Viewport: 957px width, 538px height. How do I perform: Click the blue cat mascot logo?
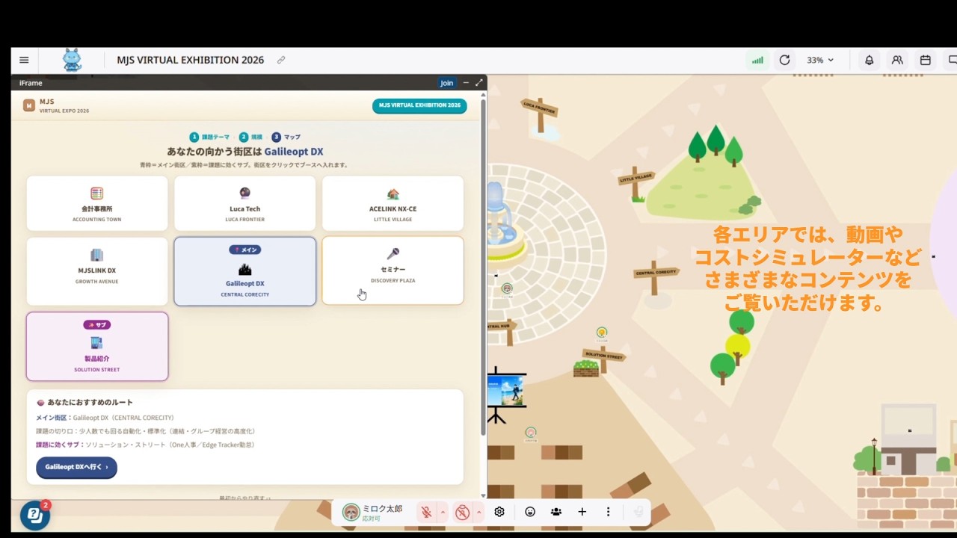pyautogui.click(x=72, y=60)
